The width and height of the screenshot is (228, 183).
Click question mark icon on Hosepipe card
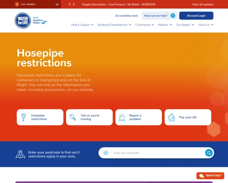(24, 117)
